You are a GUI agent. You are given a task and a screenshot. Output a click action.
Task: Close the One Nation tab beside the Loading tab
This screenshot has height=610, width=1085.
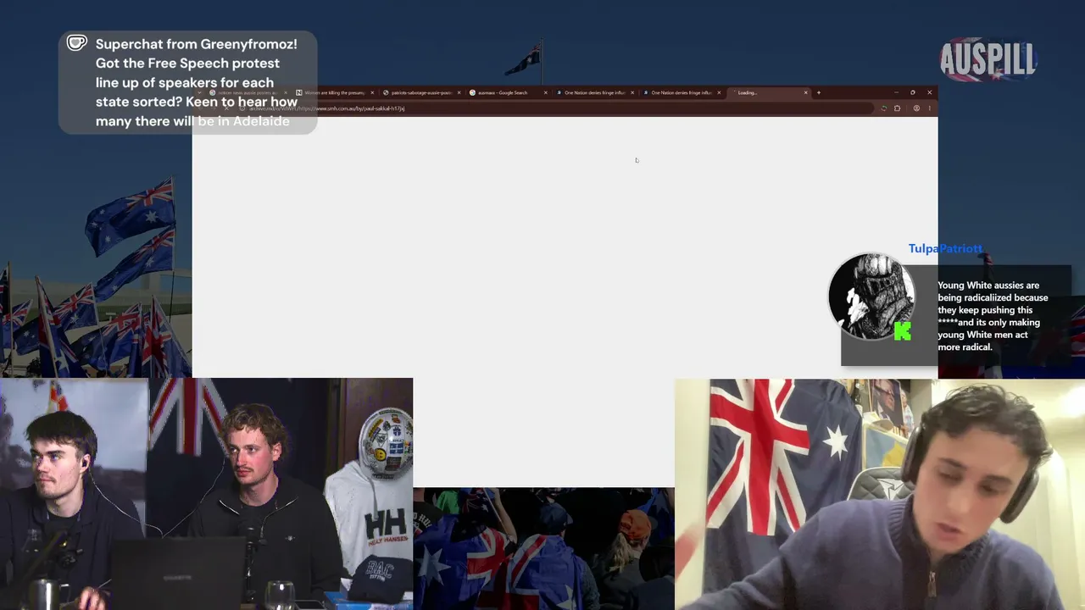[719, 92]
